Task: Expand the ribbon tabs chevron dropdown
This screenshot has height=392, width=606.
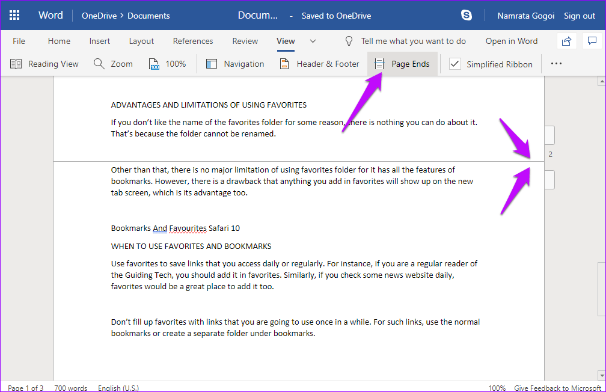Action: [313, 41]
